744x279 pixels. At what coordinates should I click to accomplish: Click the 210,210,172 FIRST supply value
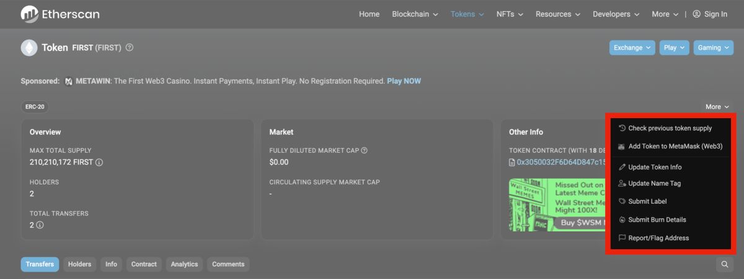tap(61, 163)
